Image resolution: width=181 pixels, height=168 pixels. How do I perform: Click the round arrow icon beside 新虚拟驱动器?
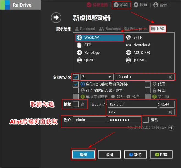56,18
